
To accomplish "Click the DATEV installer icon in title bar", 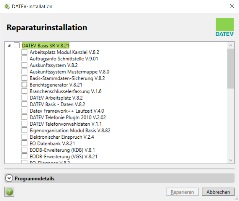I will (x=7, y=7).
